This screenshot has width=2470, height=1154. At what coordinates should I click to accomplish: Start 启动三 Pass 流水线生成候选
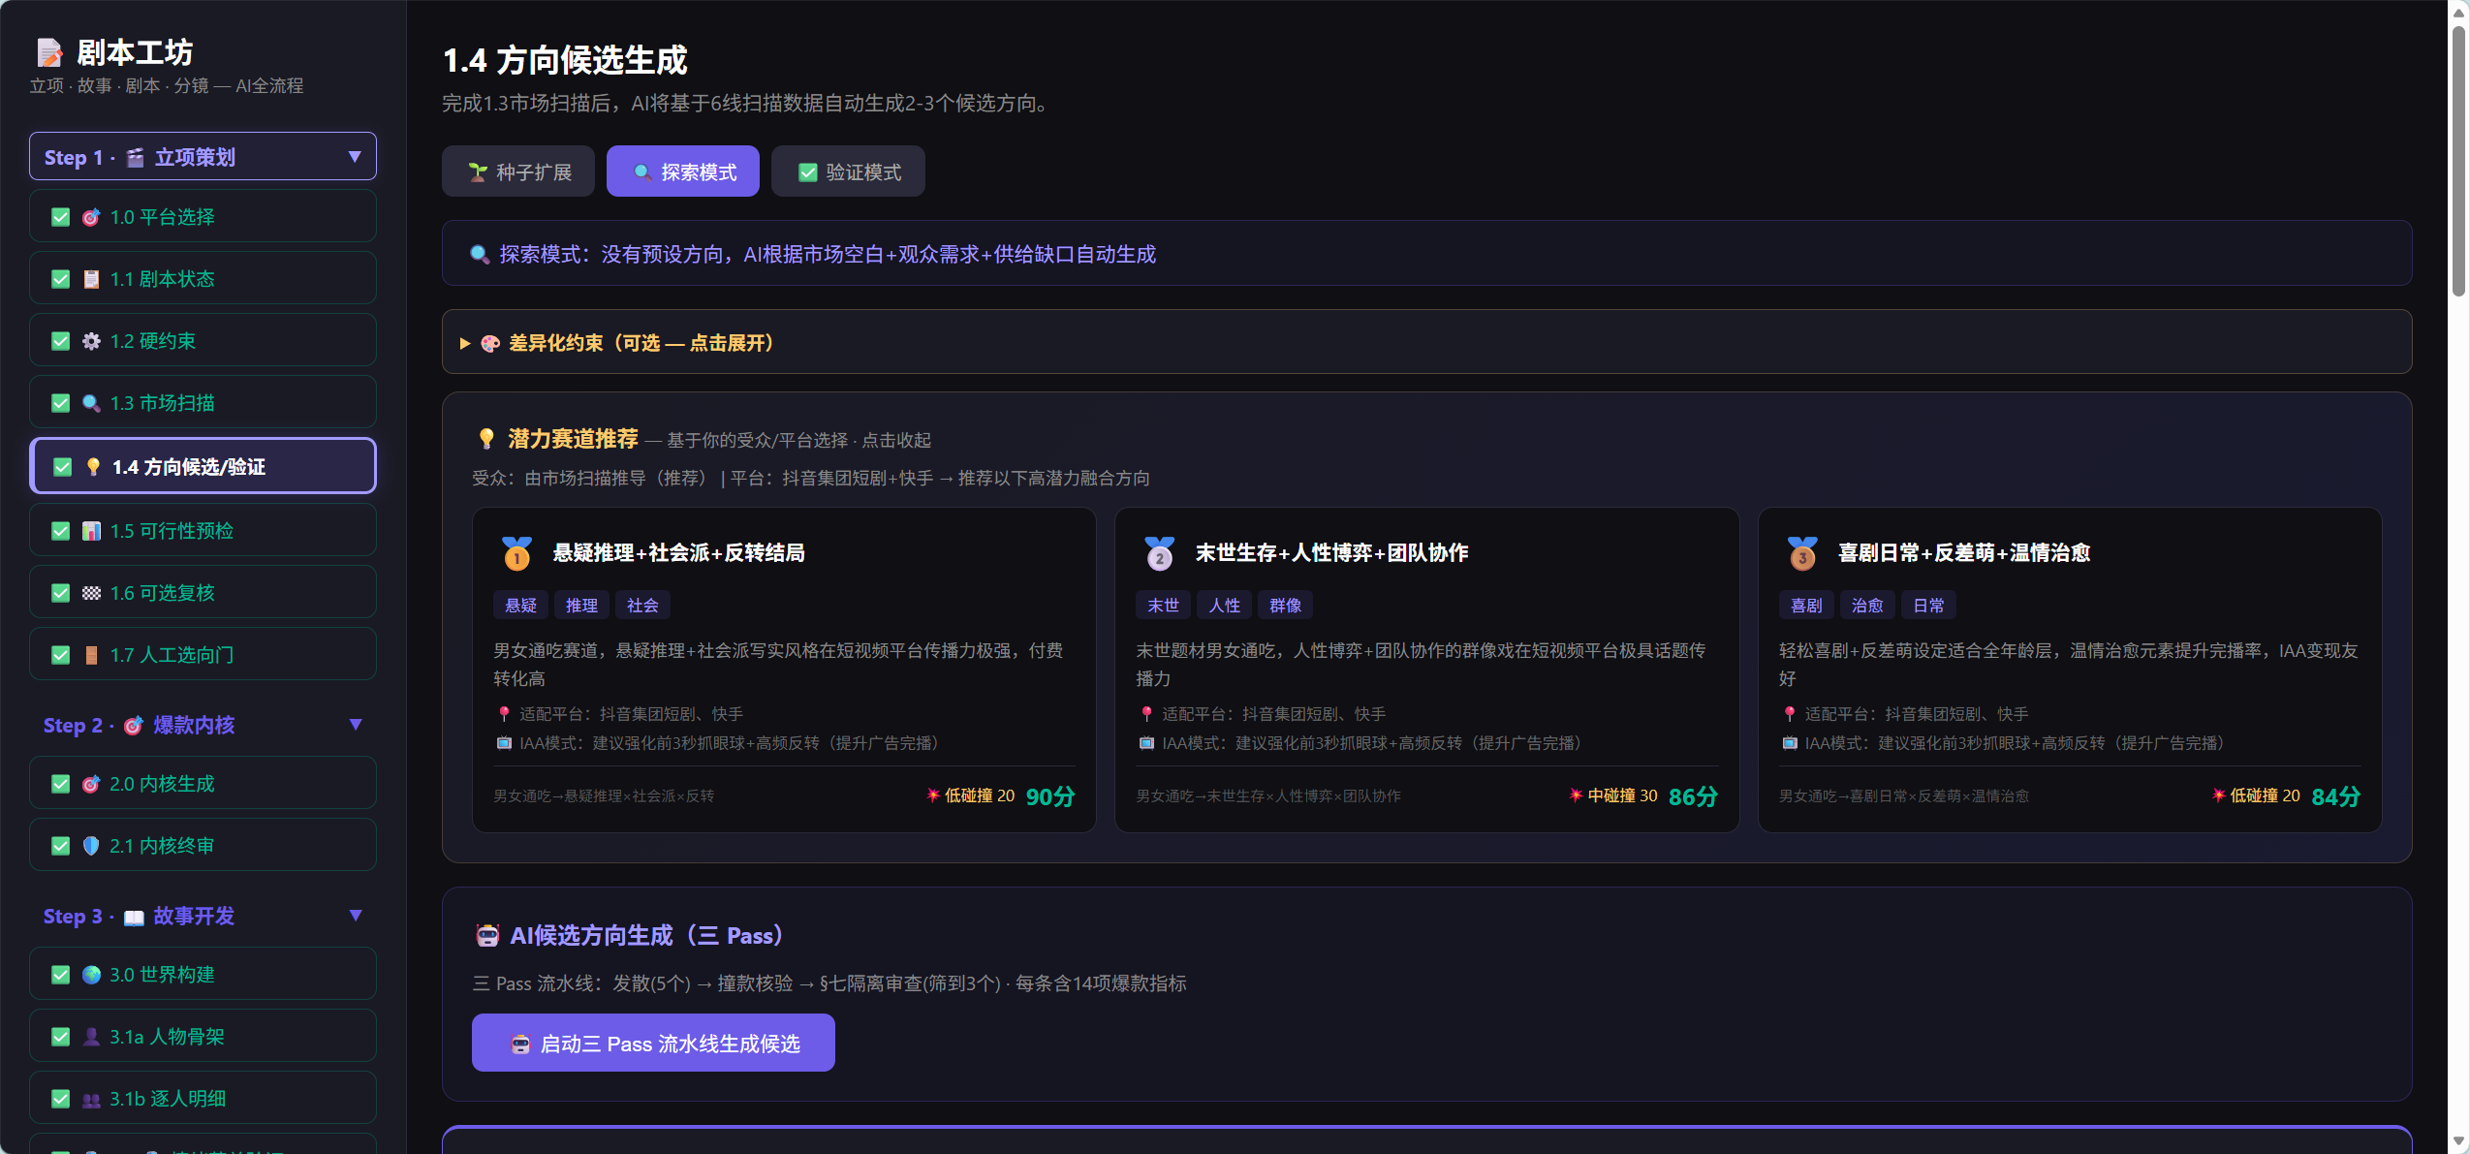tap(653, 1044)
